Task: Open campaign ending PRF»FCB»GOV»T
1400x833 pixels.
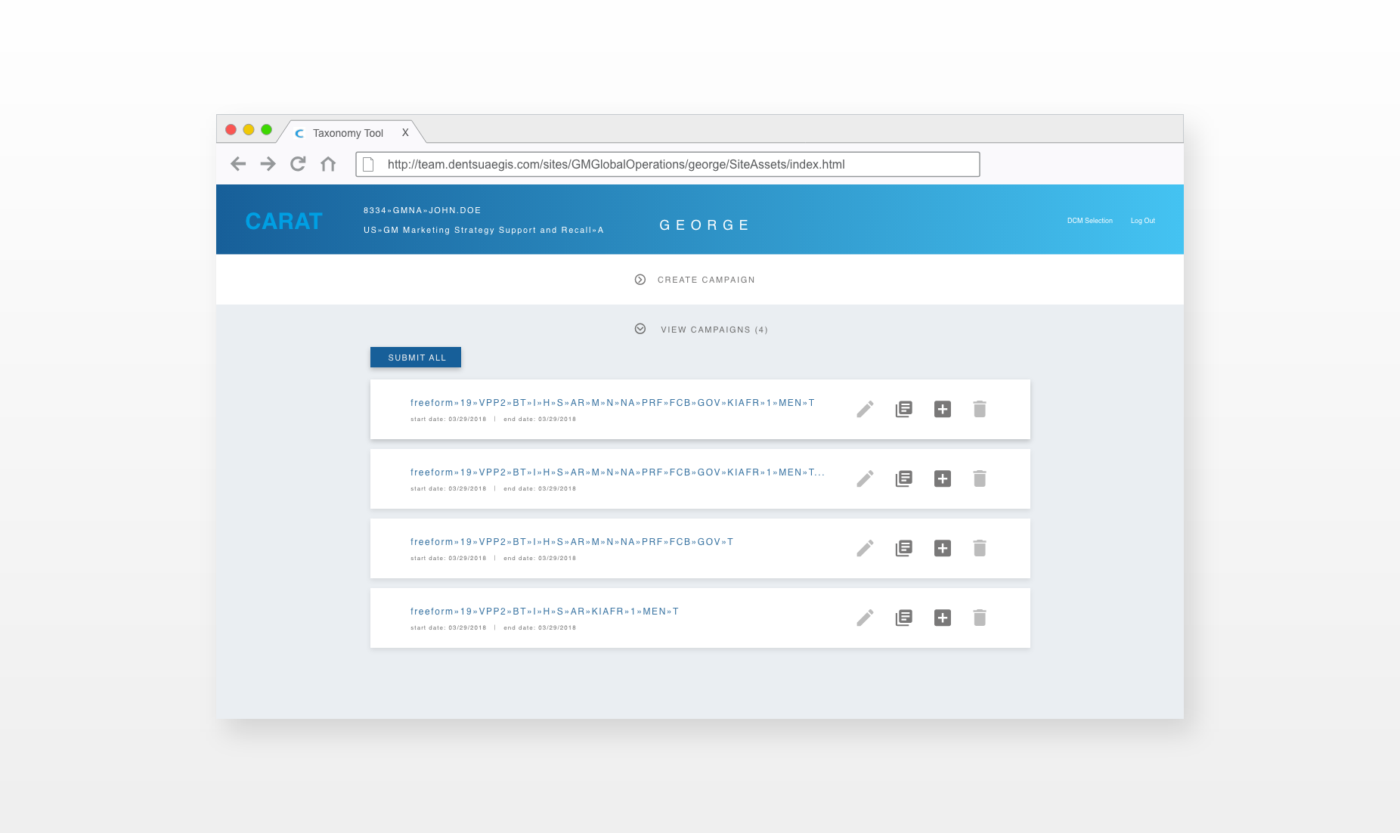Action: (x=571, y=542)
